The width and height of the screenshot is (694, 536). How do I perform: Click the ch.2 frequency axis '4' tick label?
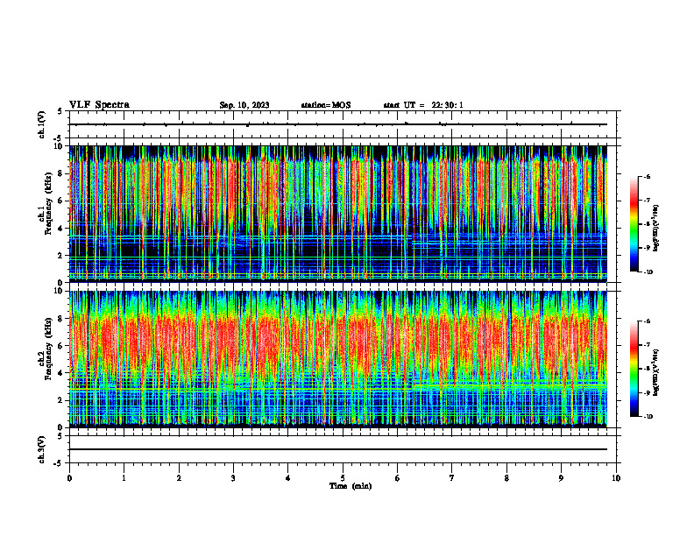(60, 373)
